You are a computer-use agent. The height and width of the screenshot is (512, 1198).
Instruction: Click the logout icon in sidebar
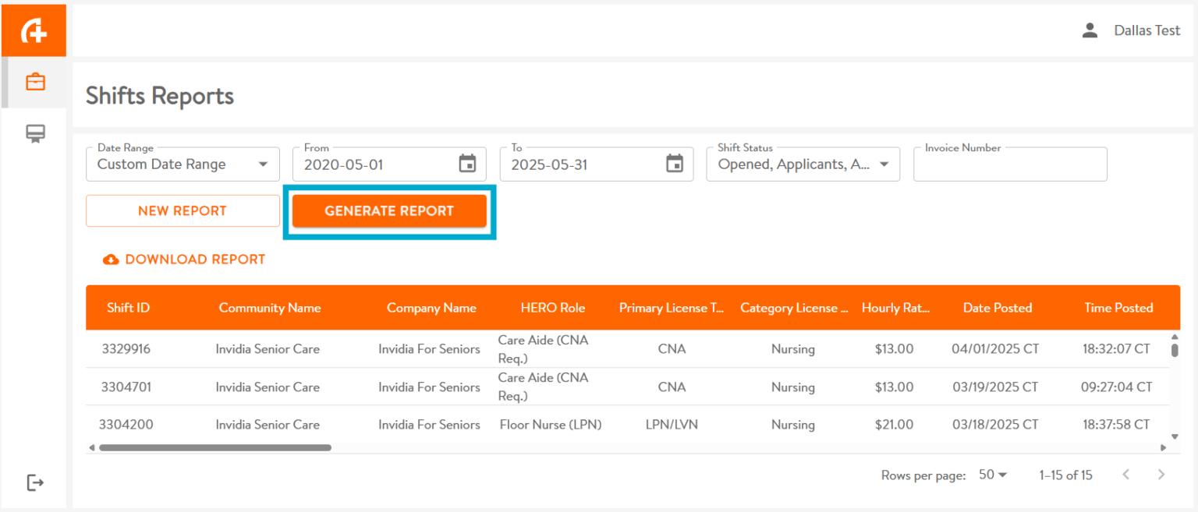pos(35,483)
